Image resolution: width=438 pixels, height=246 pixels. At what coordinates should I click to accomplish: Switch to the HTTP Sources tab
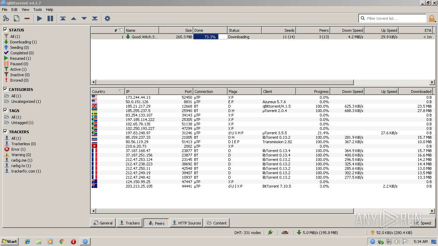click(x=186, y=223)
